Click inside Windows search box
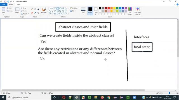The width and height of the screenshot is (179, 100). [29, 97]
